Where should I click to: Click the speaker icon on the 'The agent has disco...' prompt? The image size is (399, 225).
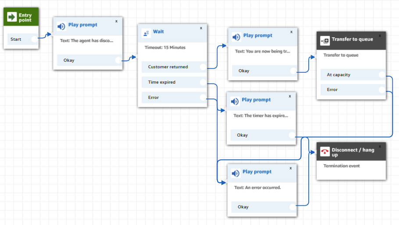pyautogui.click(x=61, y=26)
